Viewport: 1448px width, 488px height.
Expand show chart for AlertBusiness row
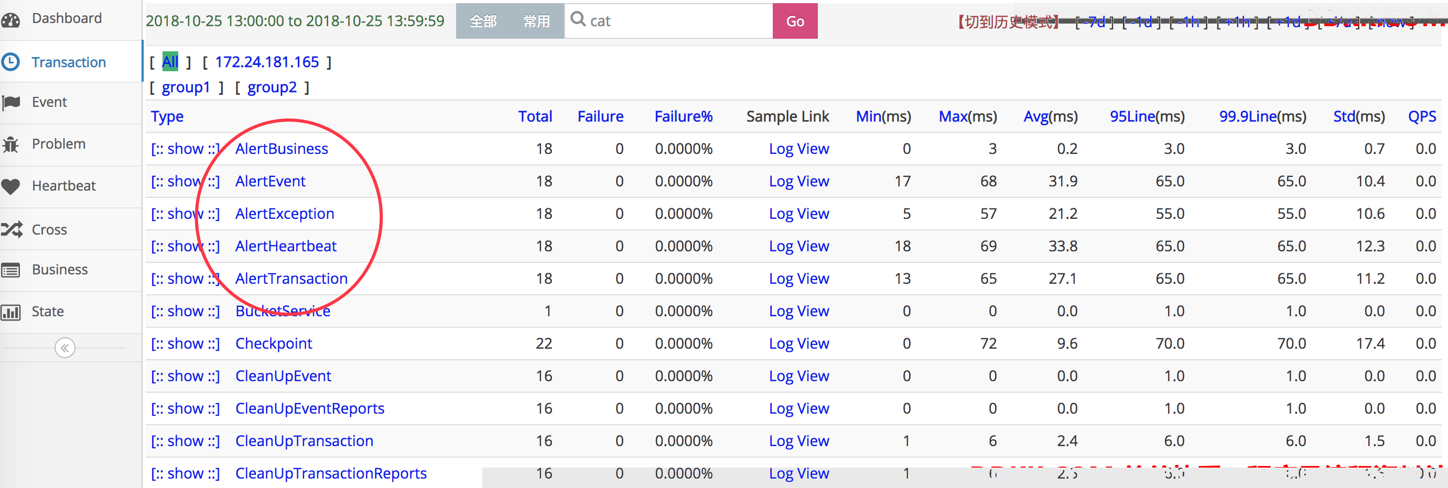(186, 149)
